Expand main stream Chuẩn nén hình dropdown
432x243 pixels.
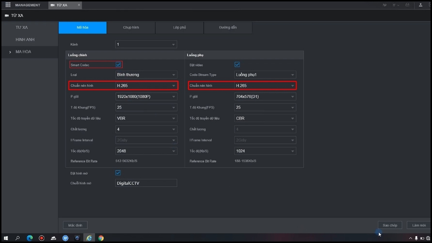pyautogui.click(x=146, y=86)
